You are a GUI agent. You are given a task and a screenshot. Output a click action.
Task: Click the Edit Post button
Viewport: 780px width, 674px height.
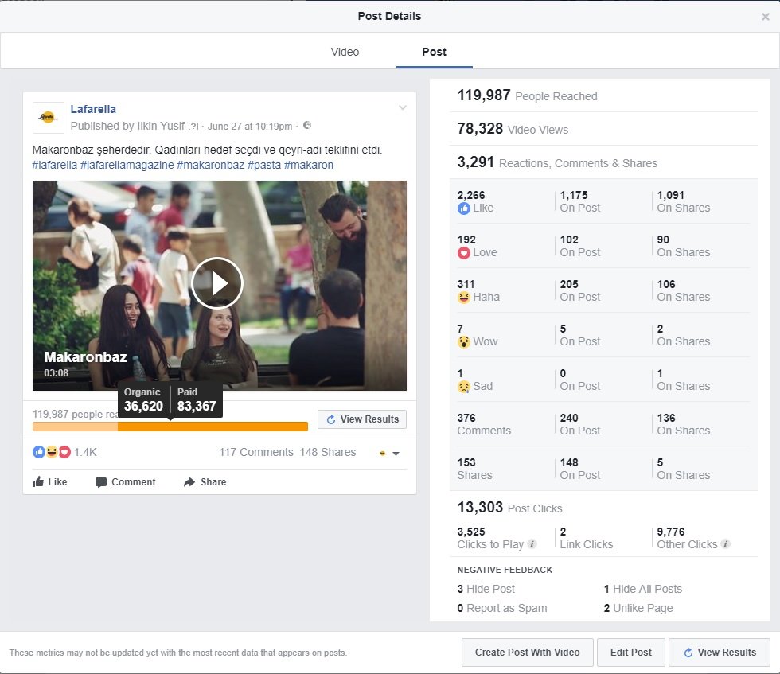tap(630, 653)
